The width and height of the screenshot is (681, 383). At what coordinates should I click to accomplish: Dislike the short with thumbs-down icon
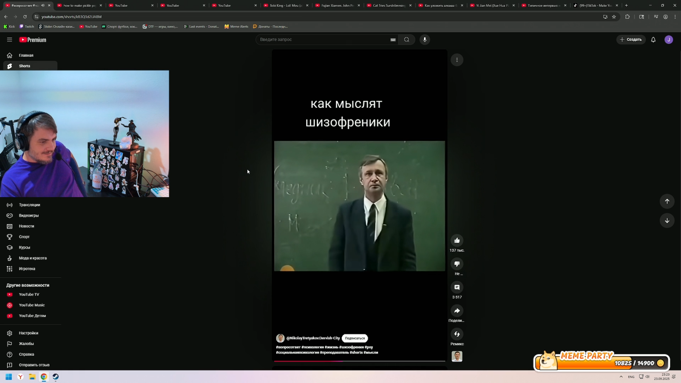click(x=457, y=264)
